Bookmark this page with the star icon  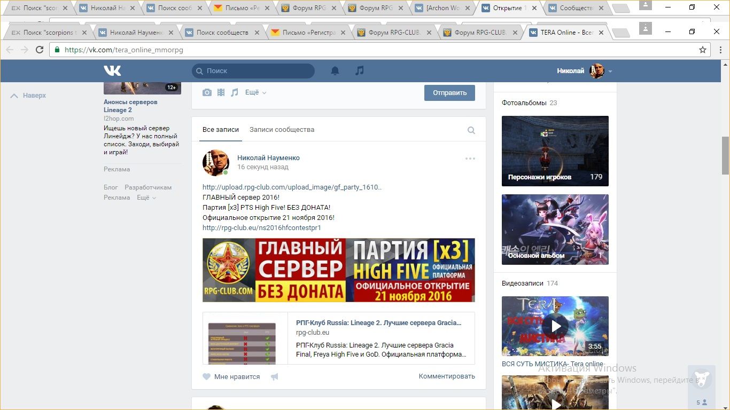pos(703,50)
